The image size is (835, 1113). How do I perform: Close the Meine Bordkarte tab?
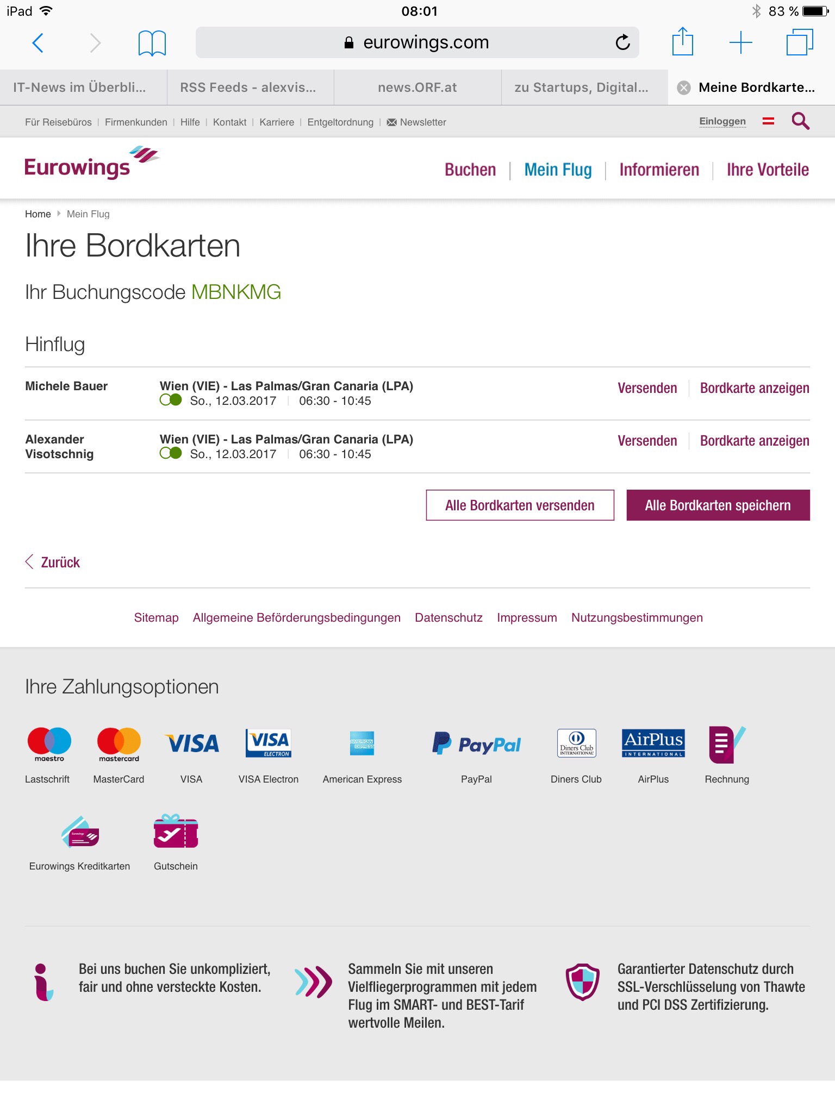pos(684,87)
